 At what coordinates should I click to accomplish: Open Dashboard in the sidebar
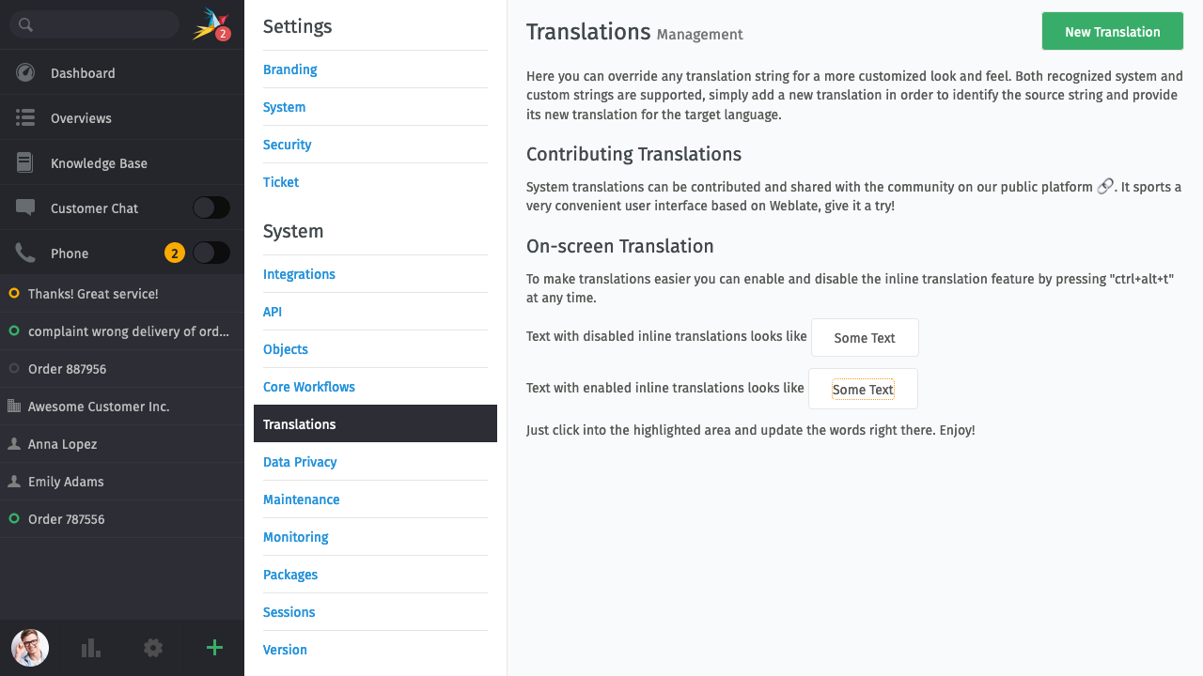click(x=122, y=72)
